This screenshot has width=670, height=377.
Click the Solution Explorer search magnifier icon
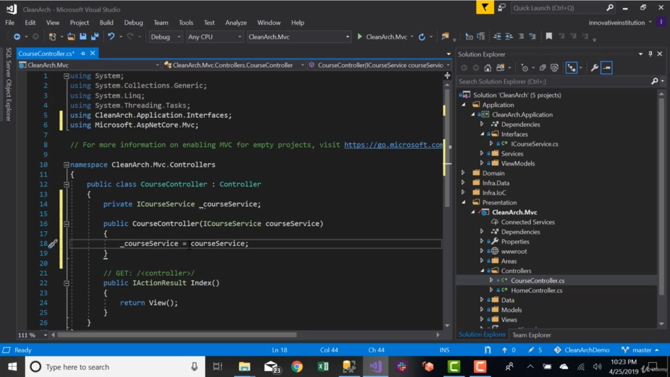click(654, 82)
